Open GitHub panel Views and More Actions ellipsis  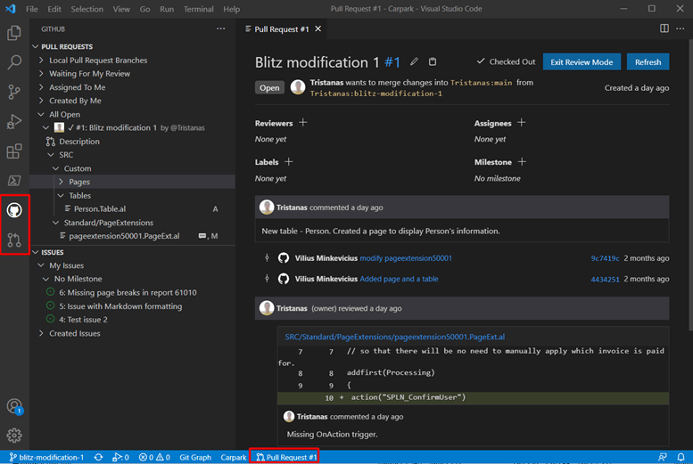tap(220, 28)
